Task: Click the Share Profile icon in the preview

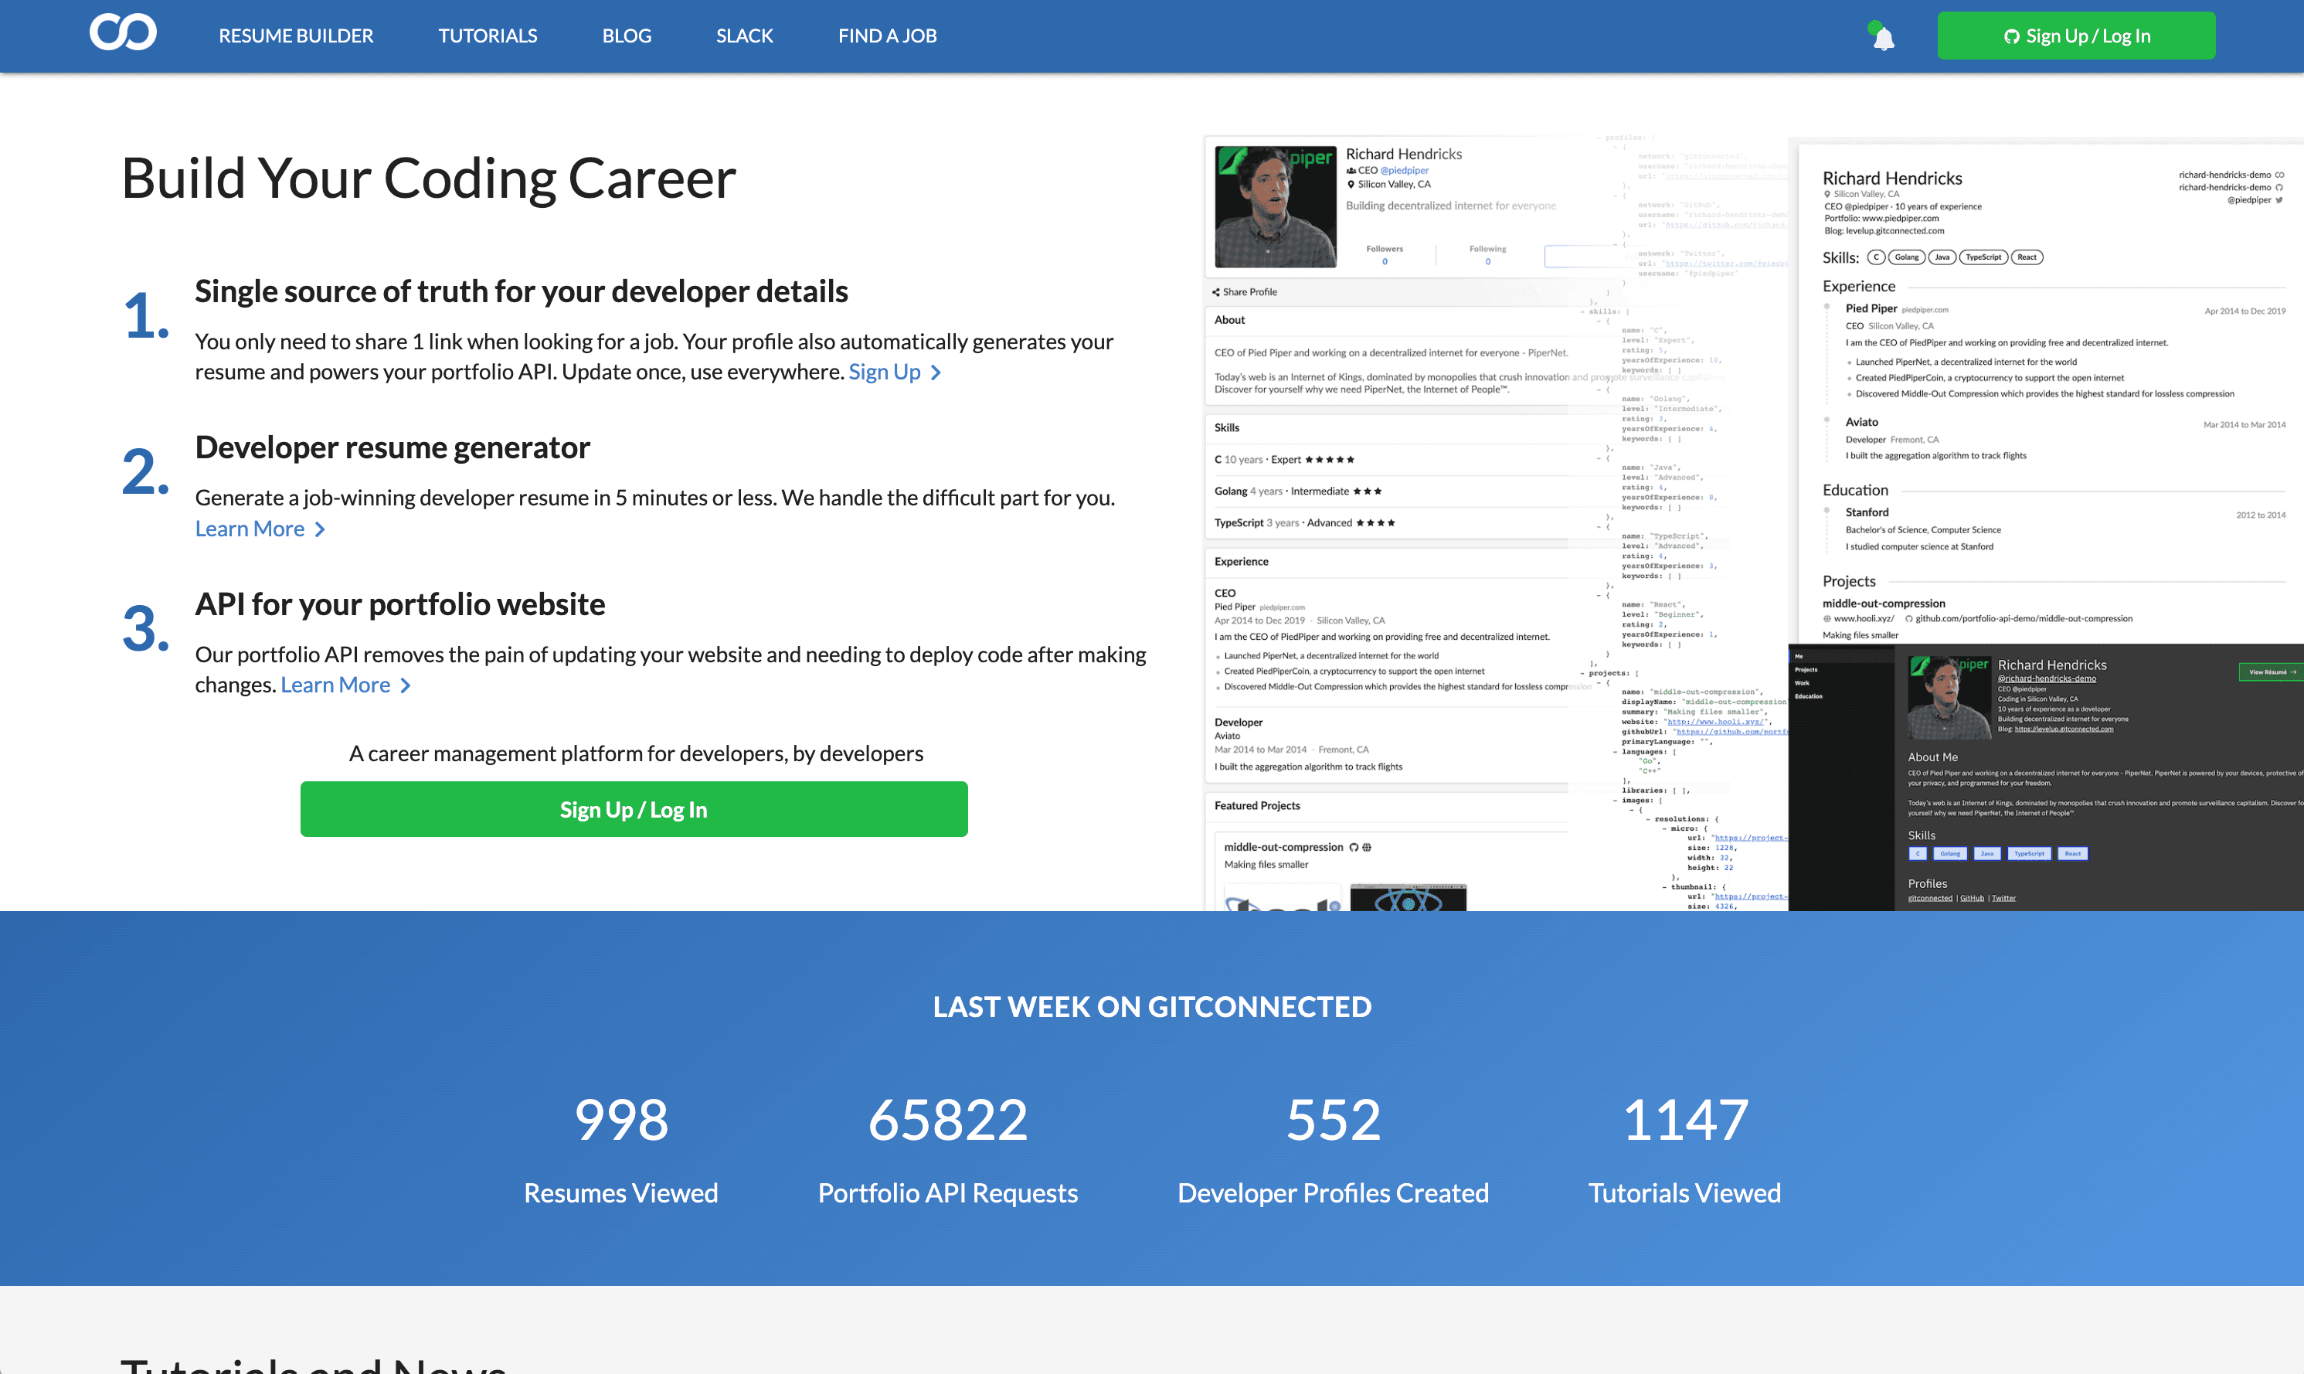Action: point(1215,293)
